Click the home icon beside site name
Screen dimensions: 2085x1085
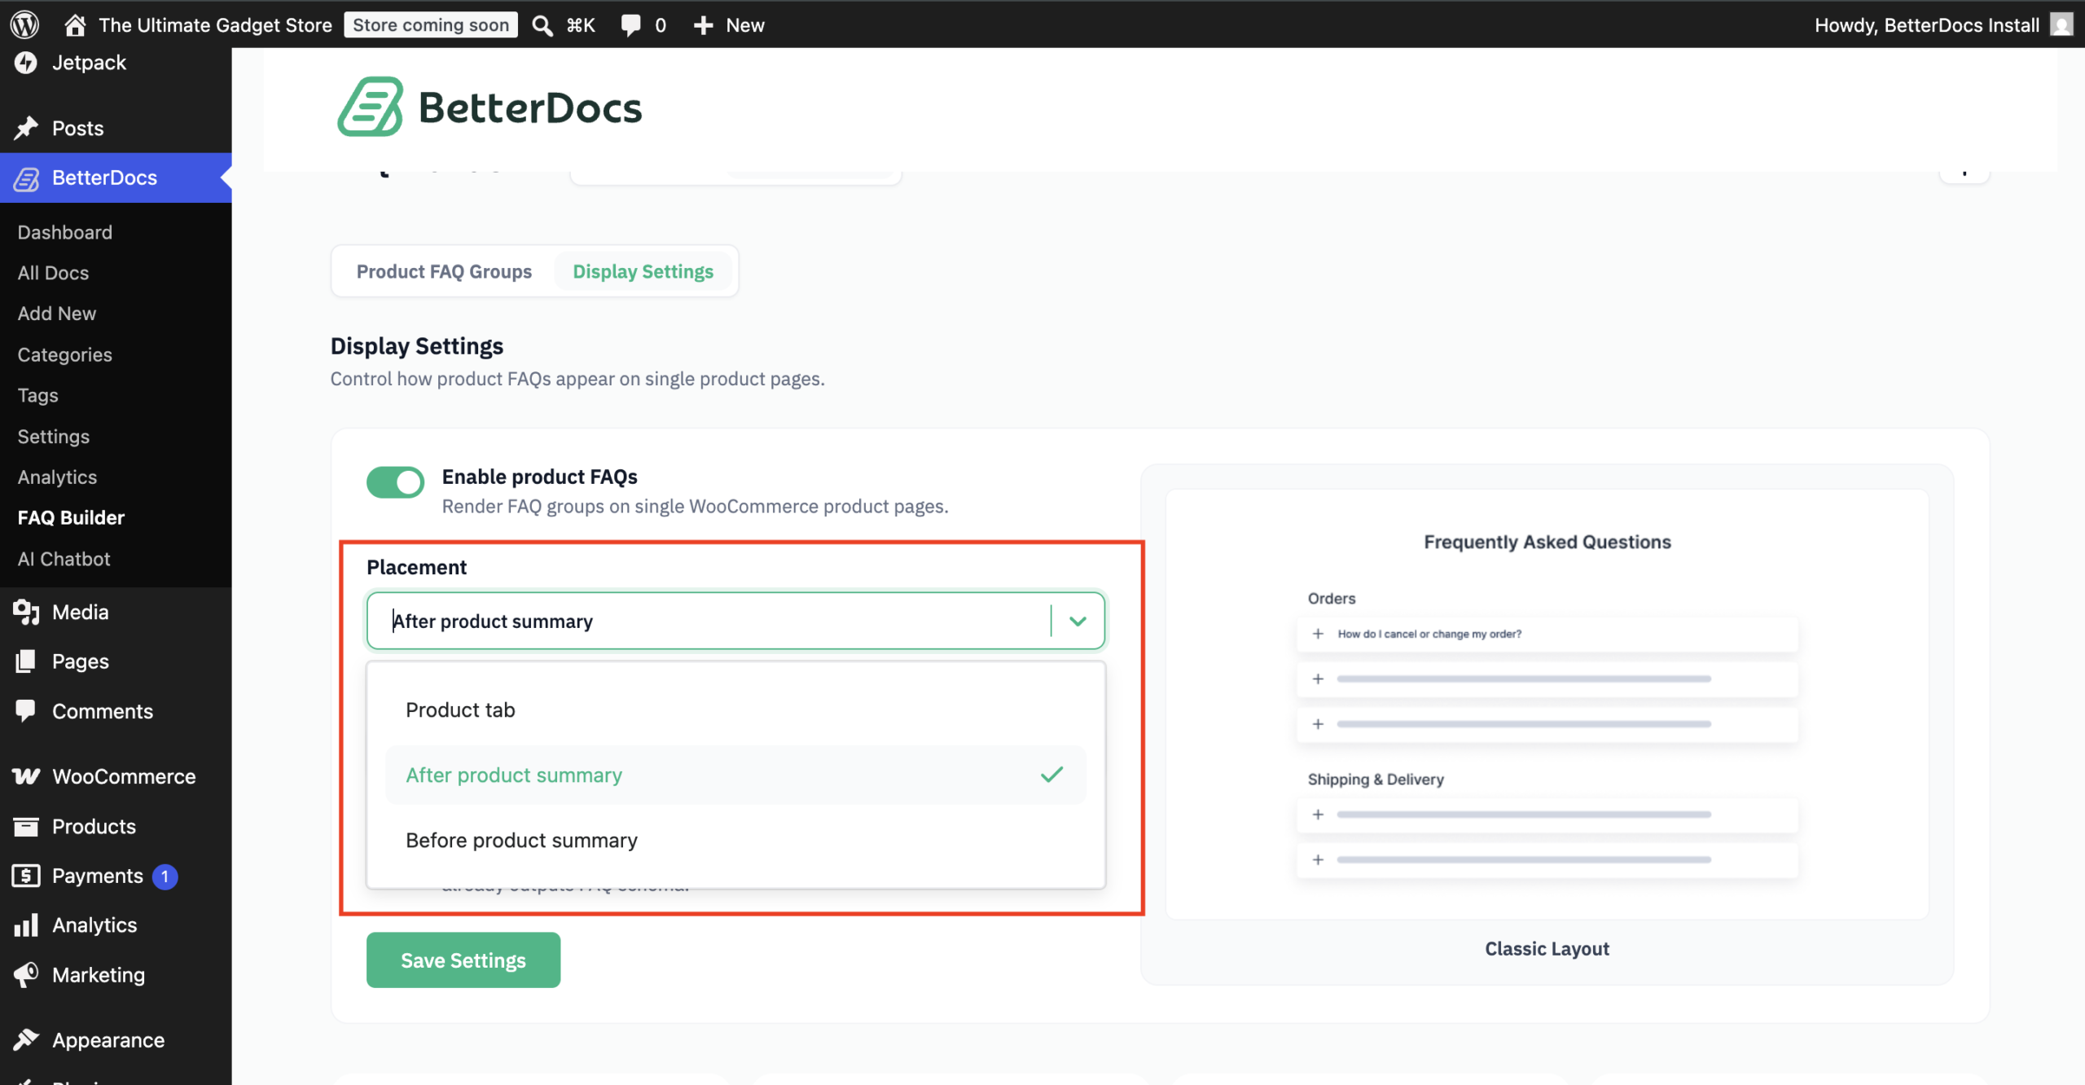tap(75, 24)
